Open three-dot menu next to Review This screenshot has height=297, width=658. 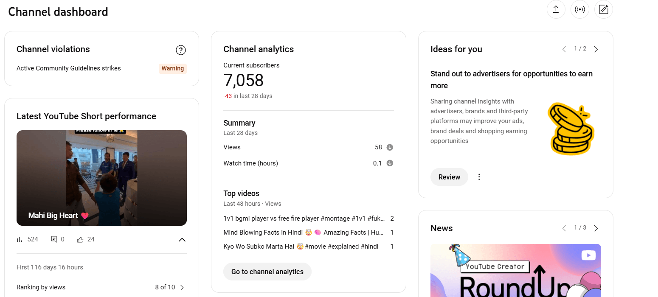tap(479, 177)
